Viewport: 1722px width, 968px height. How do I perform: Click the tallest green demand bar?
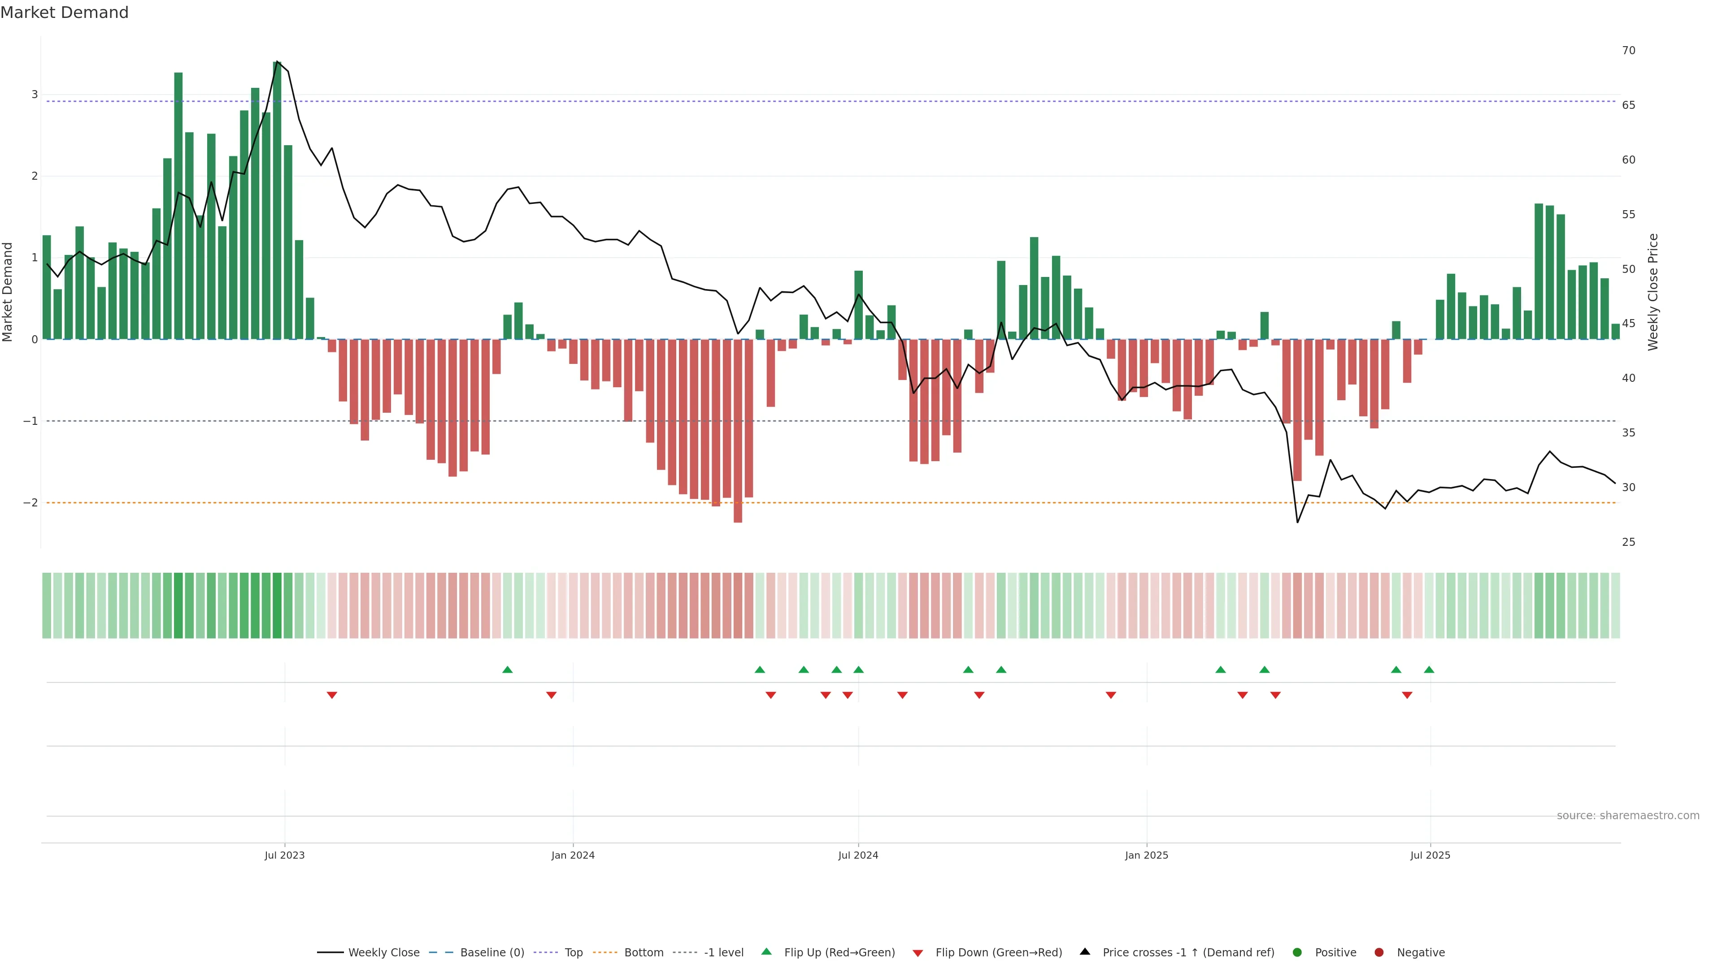tap(278, 200)
